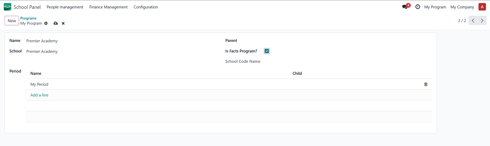Screen dimensions: 490x146
Task: Open the My Company switcher dropdown
Action: 462,7
